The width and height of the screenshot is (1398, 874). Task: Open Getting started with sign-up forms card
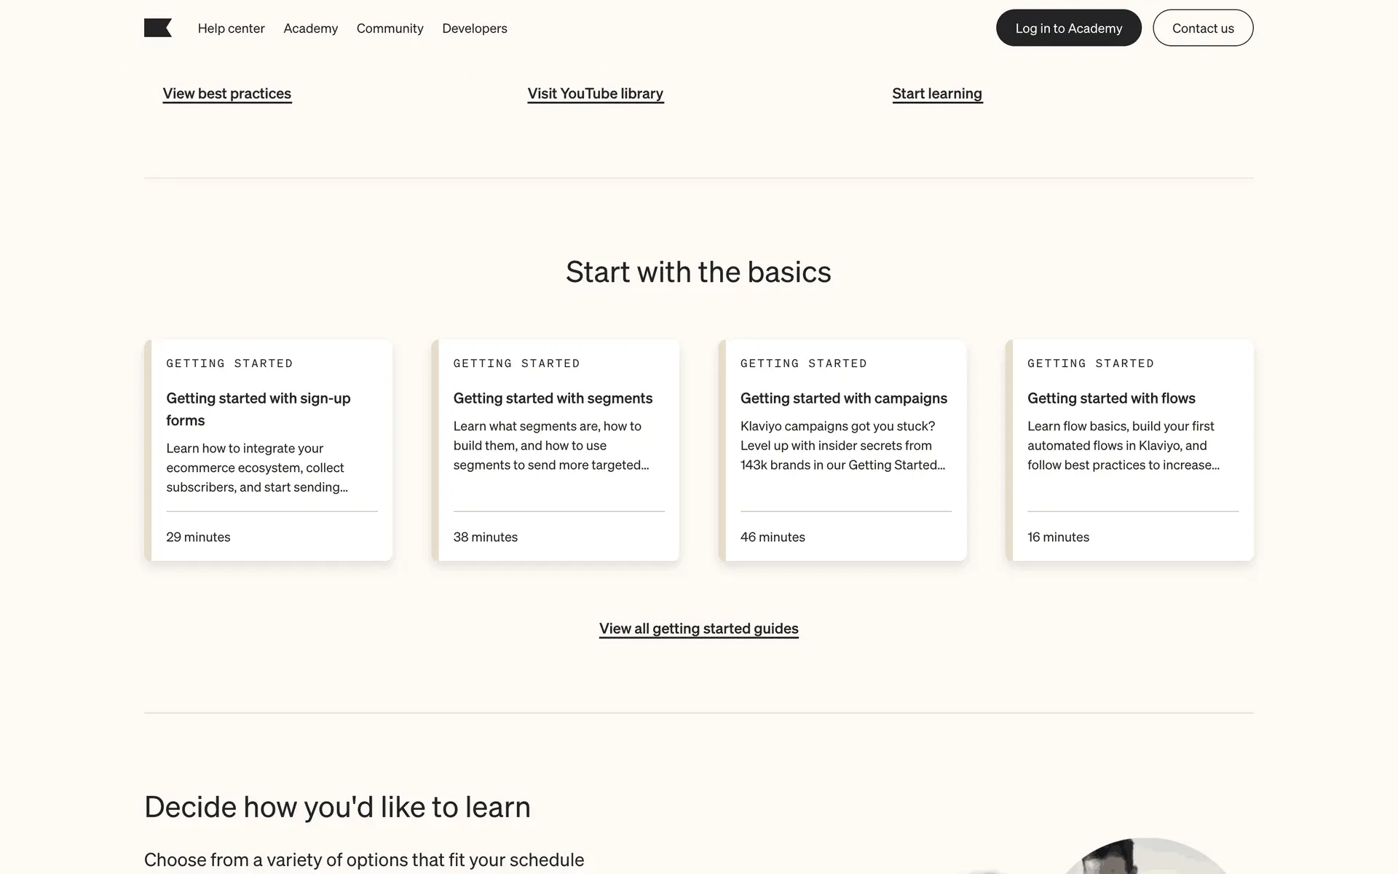coord(258,409)
